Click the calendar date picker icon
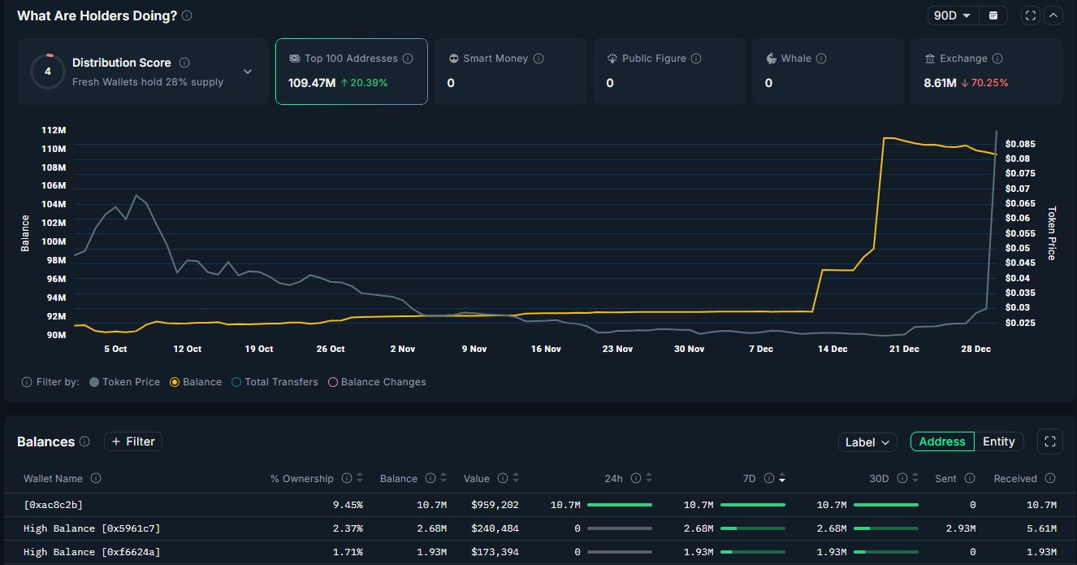1077x565 pixels. click(x=993, y=15)
